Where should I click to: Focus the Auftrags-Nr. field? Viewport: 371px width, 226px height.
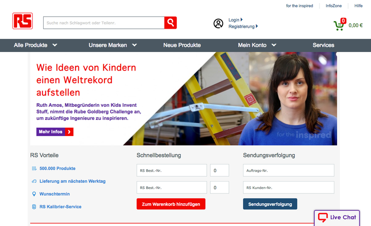[288, 170]
